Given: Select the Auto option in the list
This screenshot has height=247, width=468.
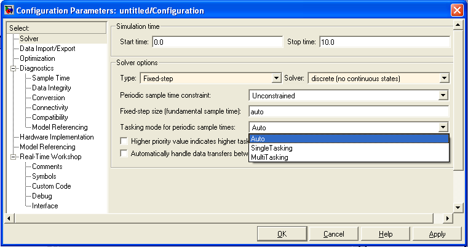Looking at the screenshot, I should 258,138.
